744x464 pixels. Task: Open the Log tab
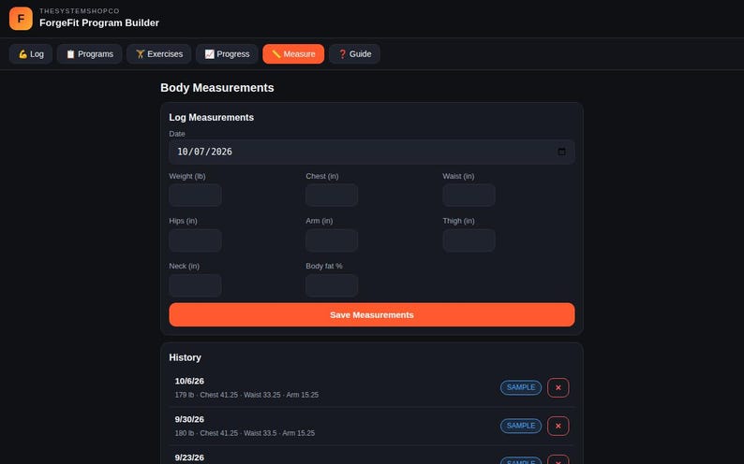click(31, 54)
